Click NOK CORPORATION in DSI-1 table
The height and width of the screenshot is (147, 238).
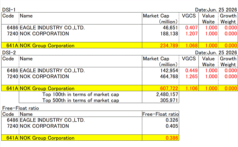point(44,34)
